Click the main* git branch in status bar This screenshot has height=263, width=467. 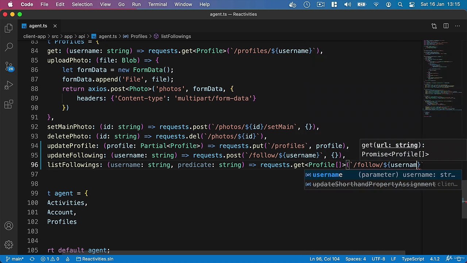pyautogui.click(x=14, y=259)
